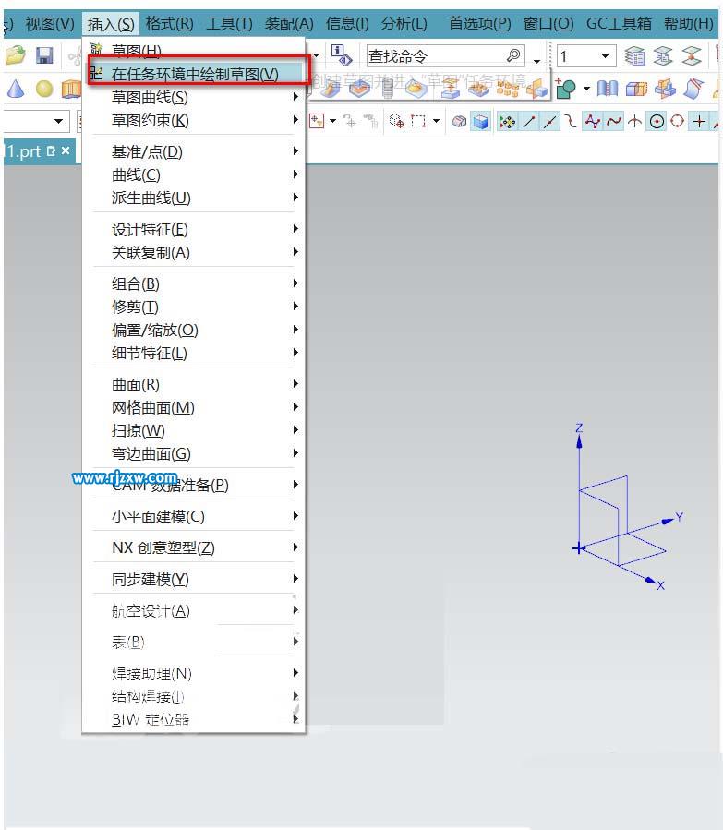This screenshot has width=723, height=830.
Task: Open the 首选项(P) menu
Action: coord(479,24)
